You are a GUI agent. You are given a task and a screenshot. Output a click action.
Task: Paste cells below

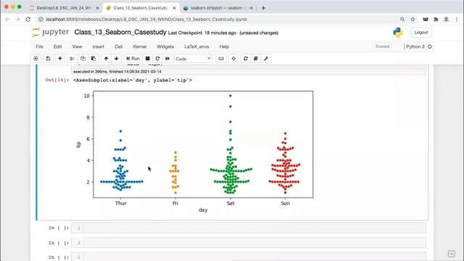[x=94, y=59]
